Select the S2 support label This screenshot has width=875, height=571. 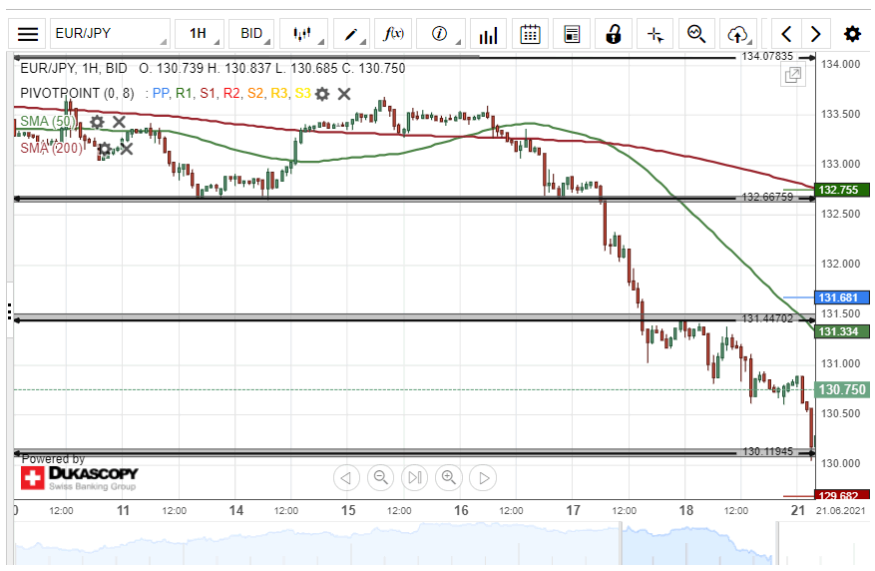(x=255, y=93)
